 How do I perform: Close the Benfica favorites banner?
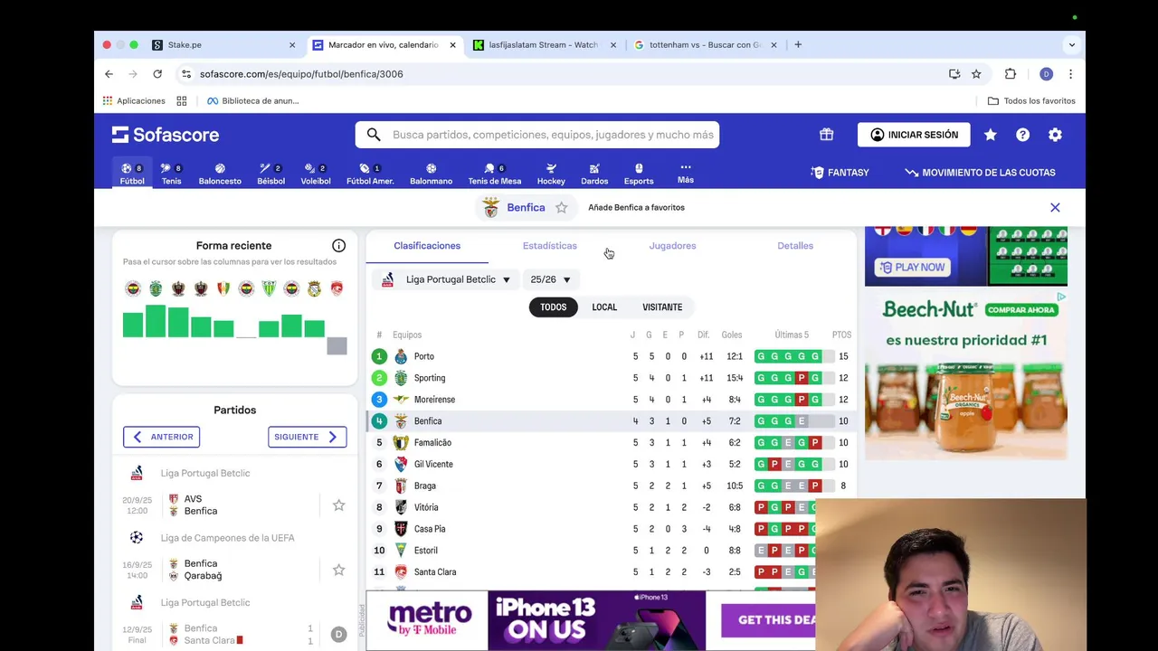pyautogui.click(x=1055, y=208)
